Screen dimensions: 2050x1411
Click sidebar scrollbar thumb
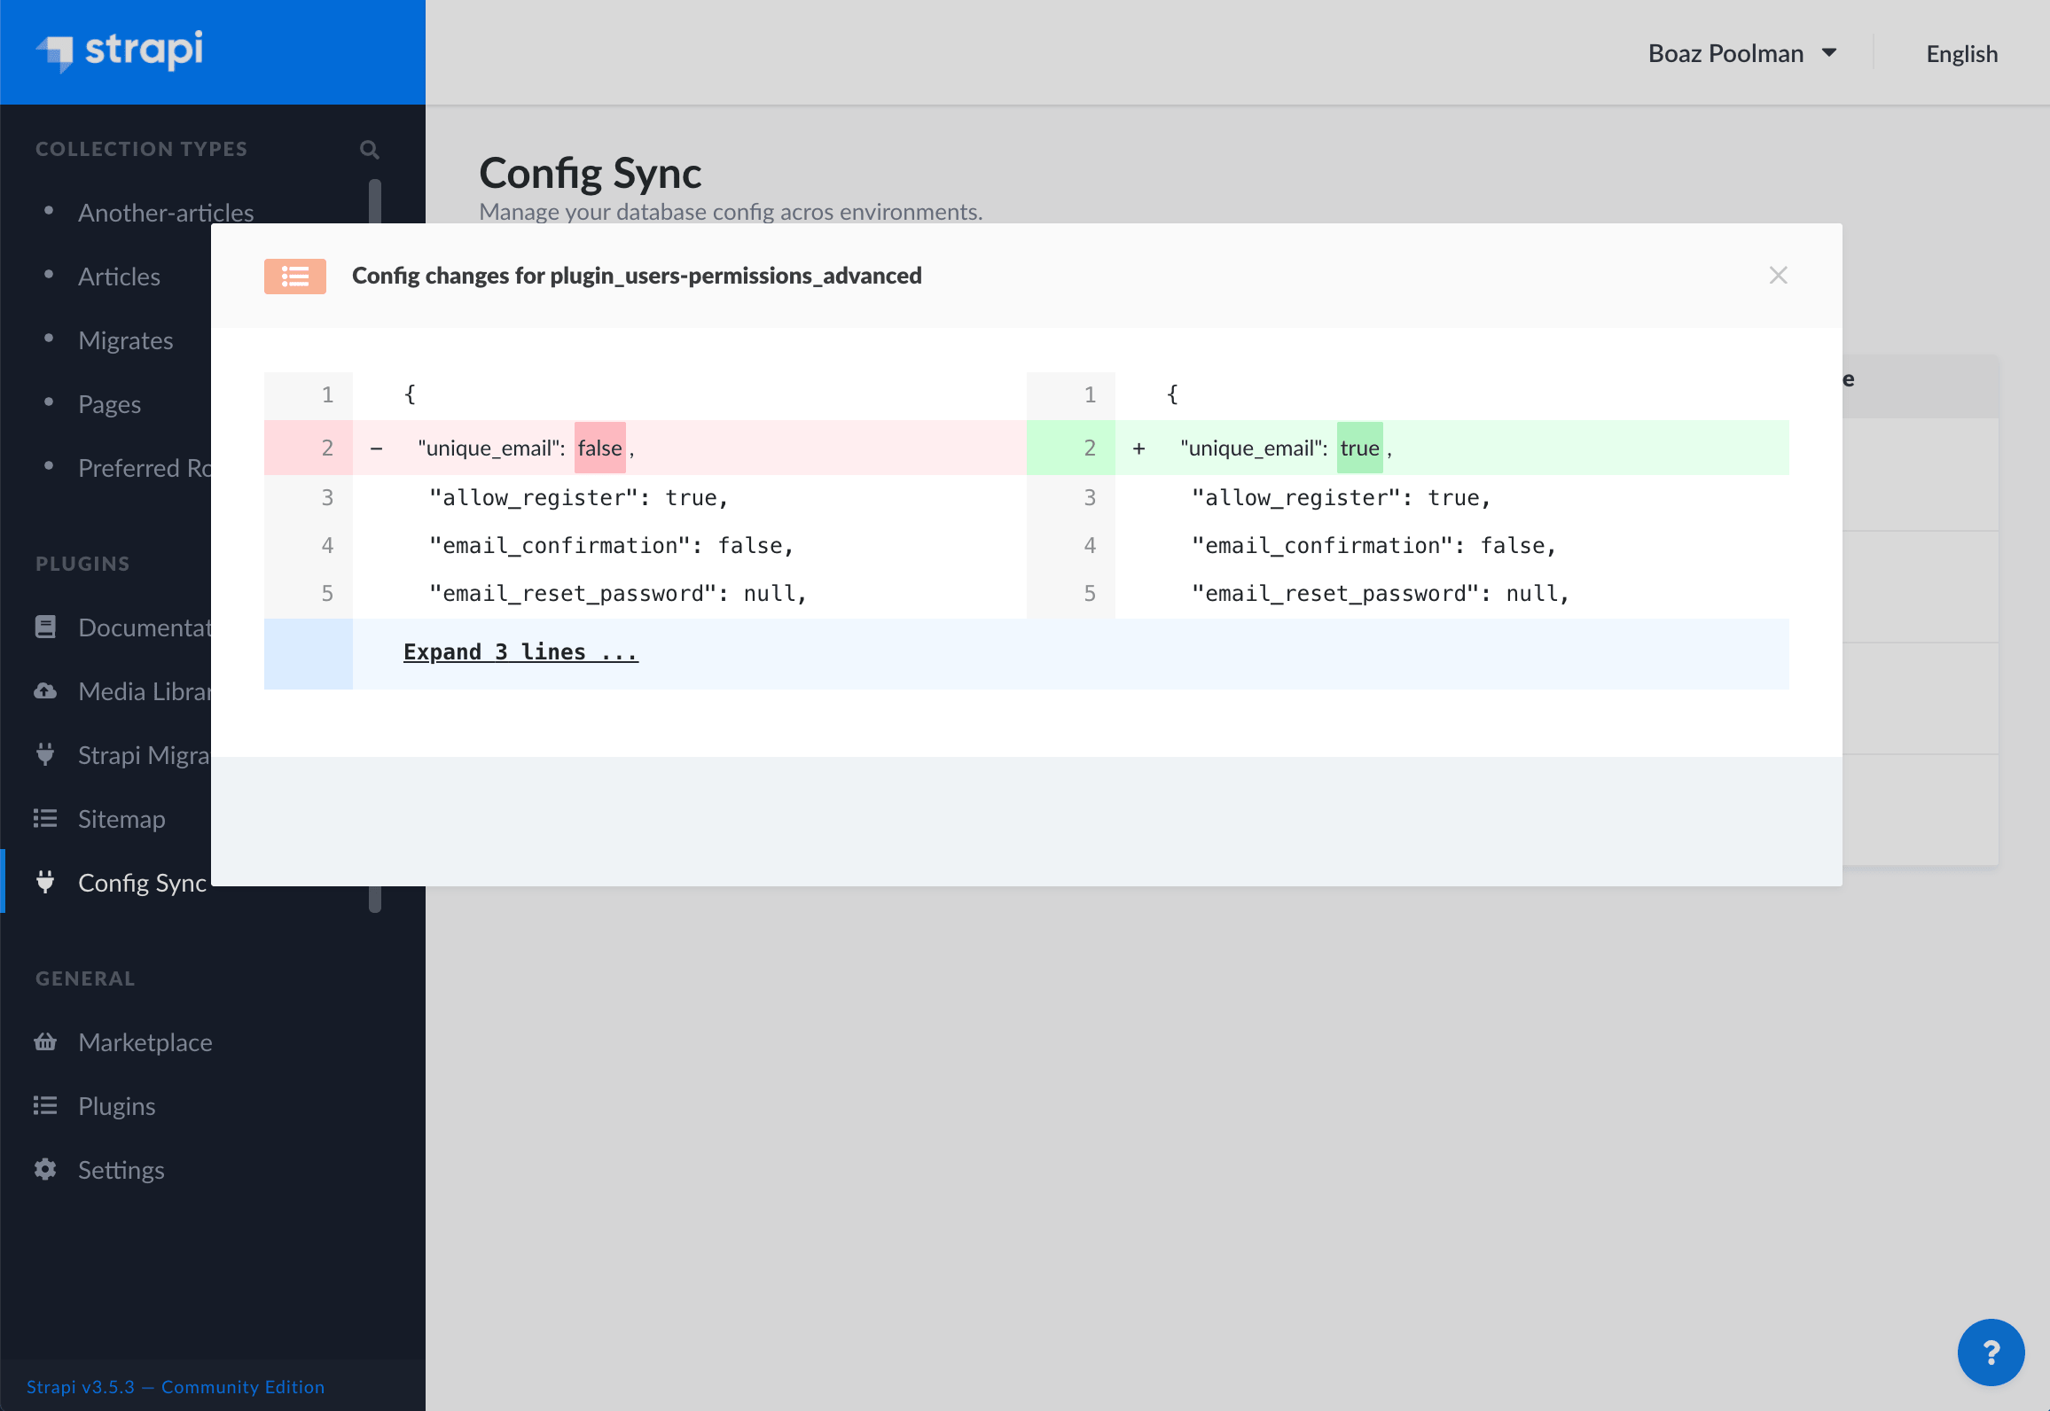tap(375, 202)
